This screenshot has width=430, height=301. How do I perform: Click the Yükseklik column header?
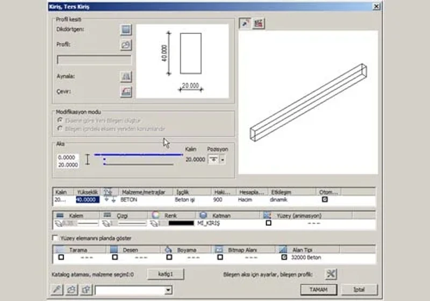(88, 192)
